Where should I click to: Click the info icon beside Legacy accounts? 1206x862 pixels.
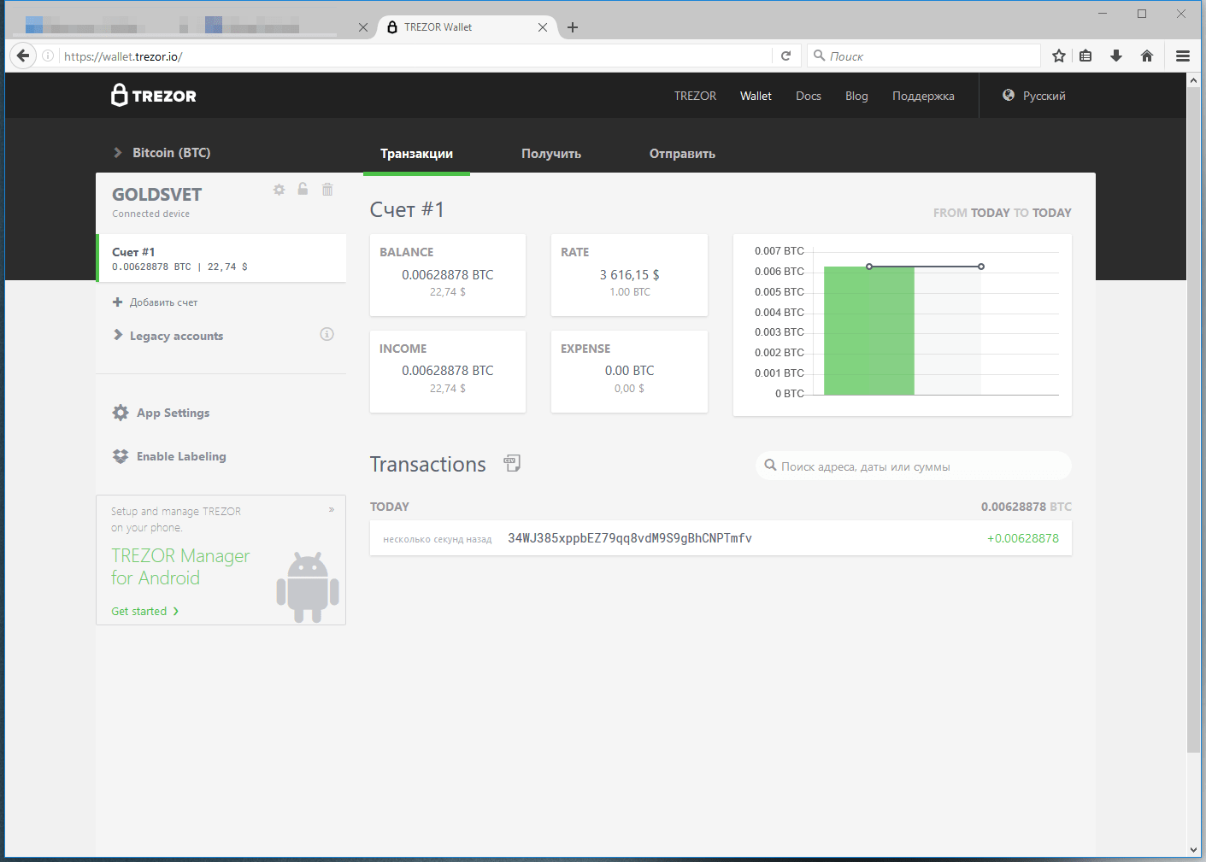tap(327, 334)
